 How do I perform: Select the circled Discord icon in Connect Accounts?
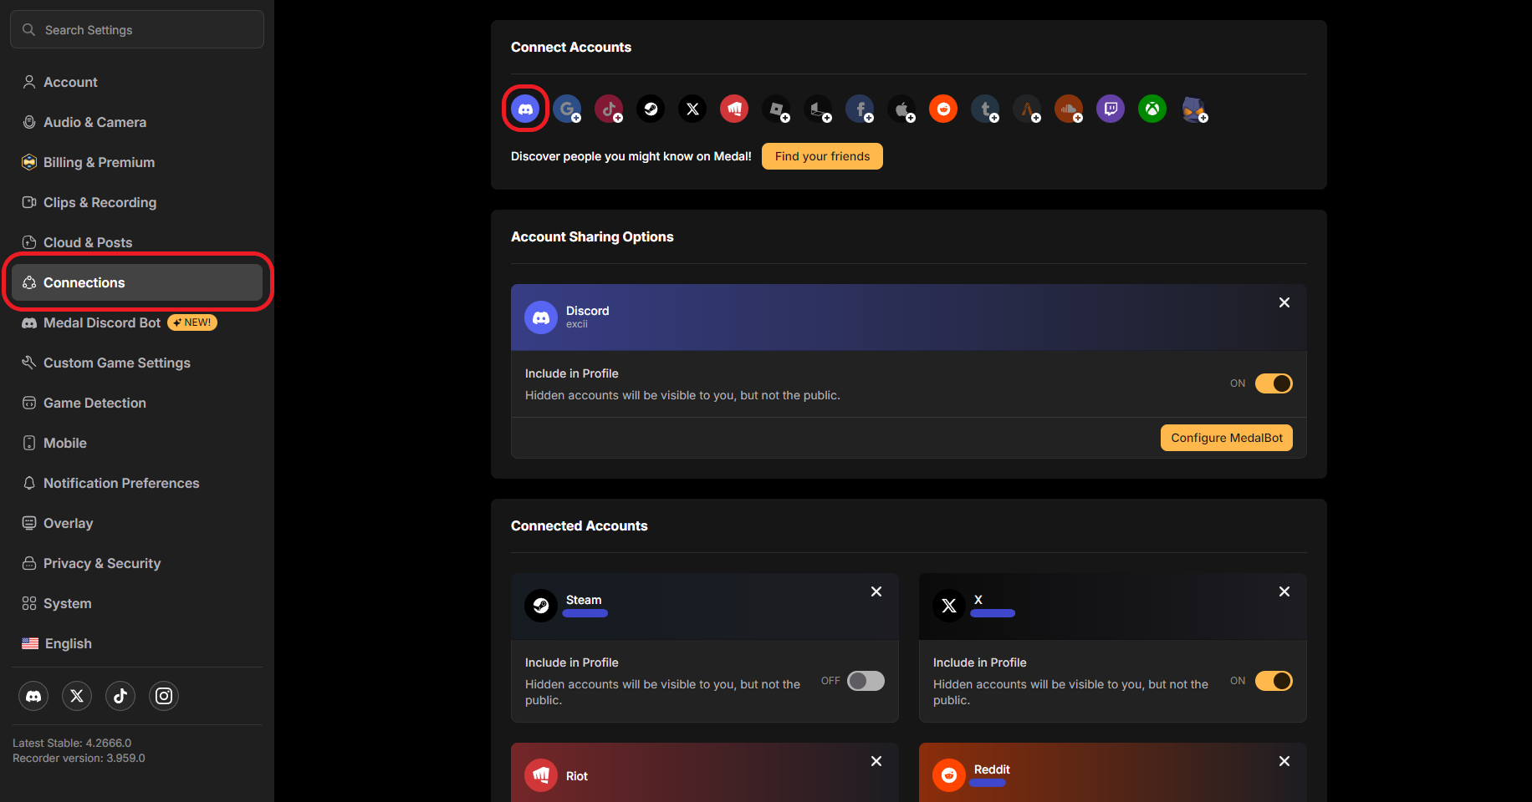(x=525, y=109)
